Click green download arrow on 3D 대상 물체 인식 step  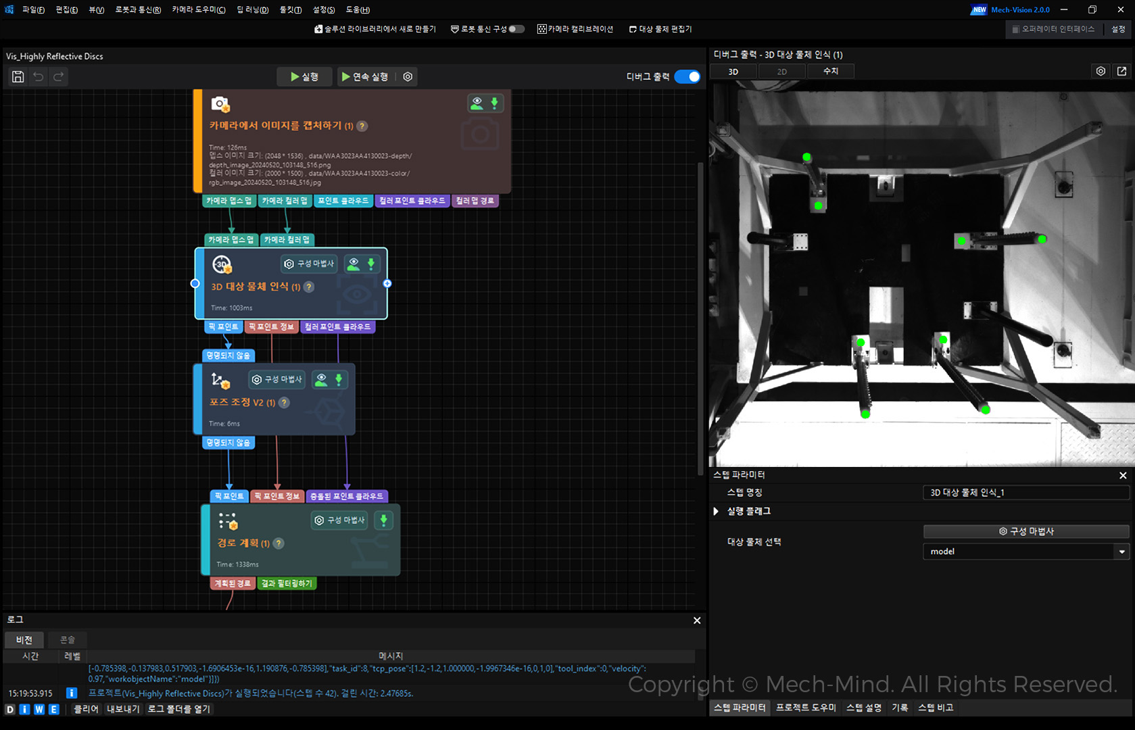pyautogui.click(x=370, y=264)
